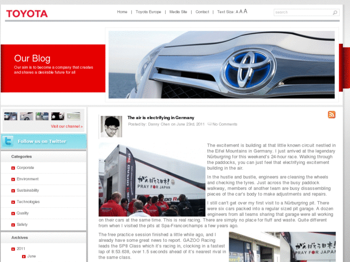
Task: Subscribe via the orange RSS icon
Action: 332,114
